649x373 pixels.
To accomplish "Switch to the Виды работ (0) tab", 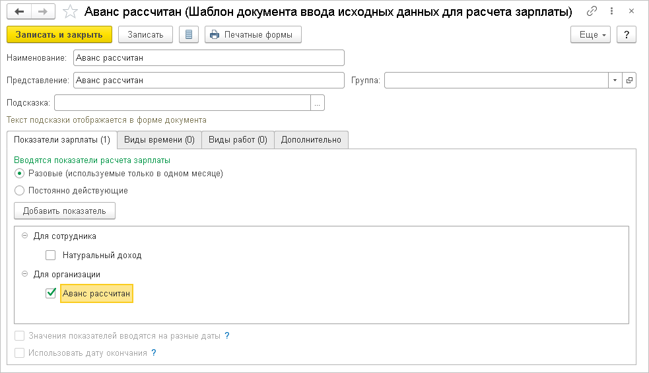I will point(238,140).
